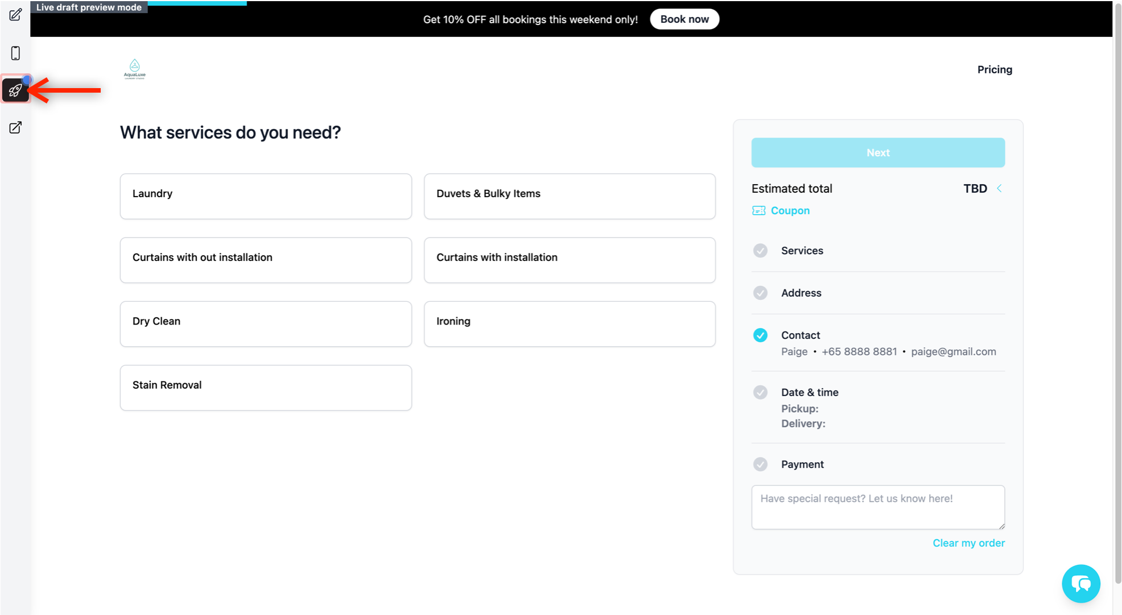Click the AquaLuxe logo
1122x615 pixels.
(x=135, y=69)
